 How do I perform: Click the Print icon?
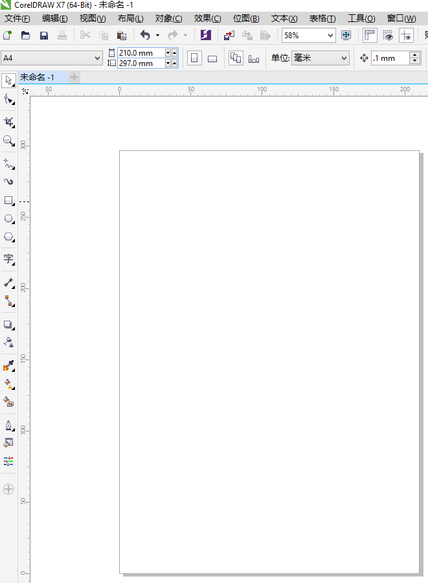[62, 36]
